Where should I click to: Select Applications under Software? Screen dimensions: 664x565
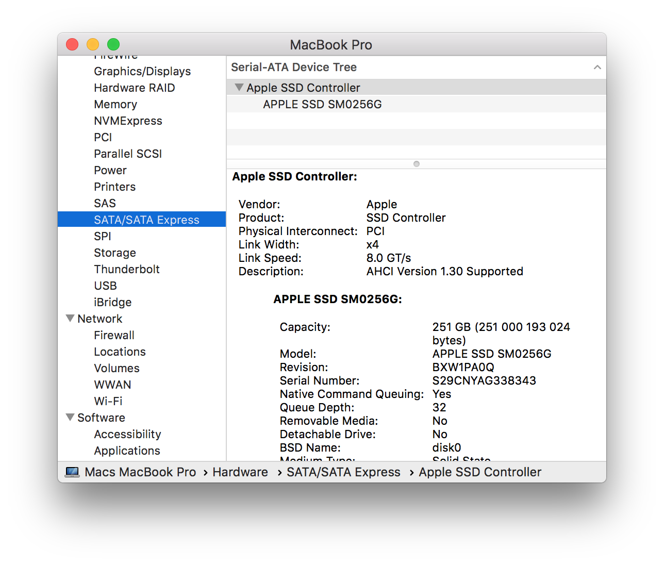point(127,451)
